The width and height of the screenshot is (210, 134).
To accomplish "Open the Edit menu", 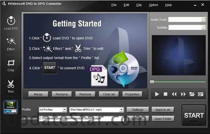I will [x=126, y=5].
